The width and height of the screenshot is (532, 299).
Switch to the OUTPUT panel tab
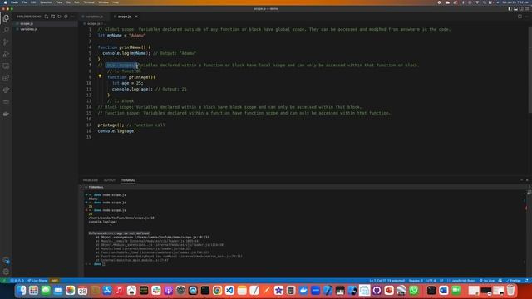[110, 180]
